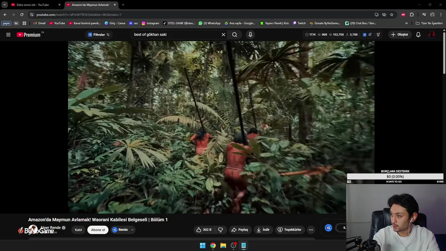Select the 'Amazon'da Maymun Avlamak' tab

[90, 5]
